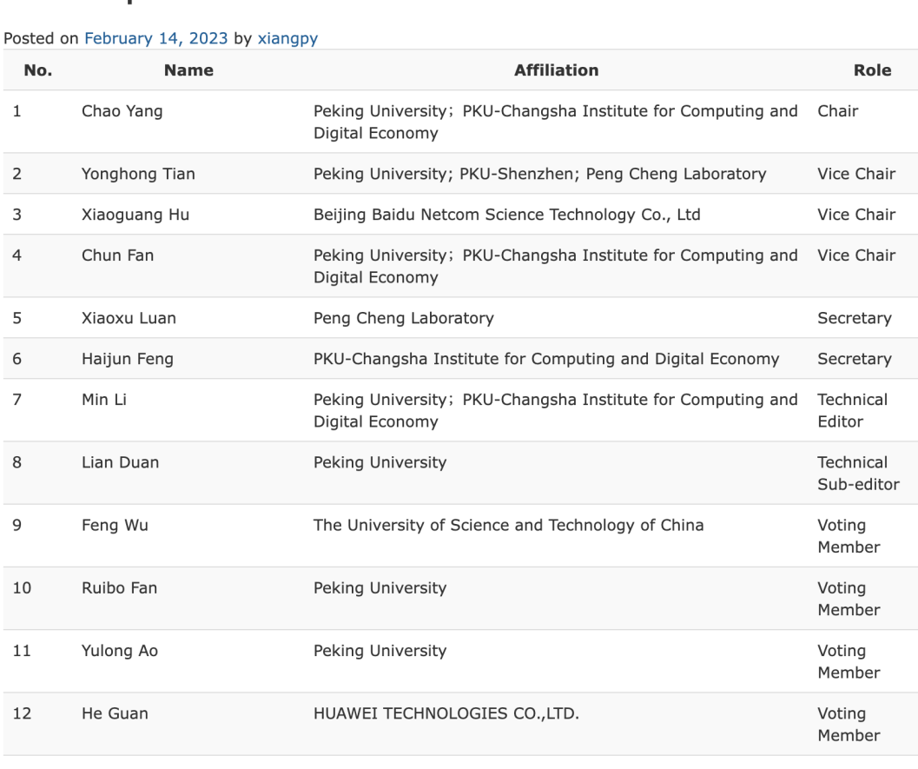This screenshot has width=918, height=769.
Task: Click the Role column header
Action: 872,70
